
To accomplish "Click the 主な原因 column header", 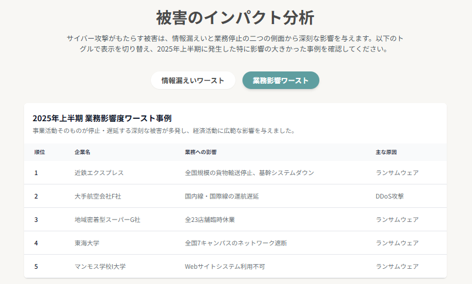I will (x=386, y=152).
